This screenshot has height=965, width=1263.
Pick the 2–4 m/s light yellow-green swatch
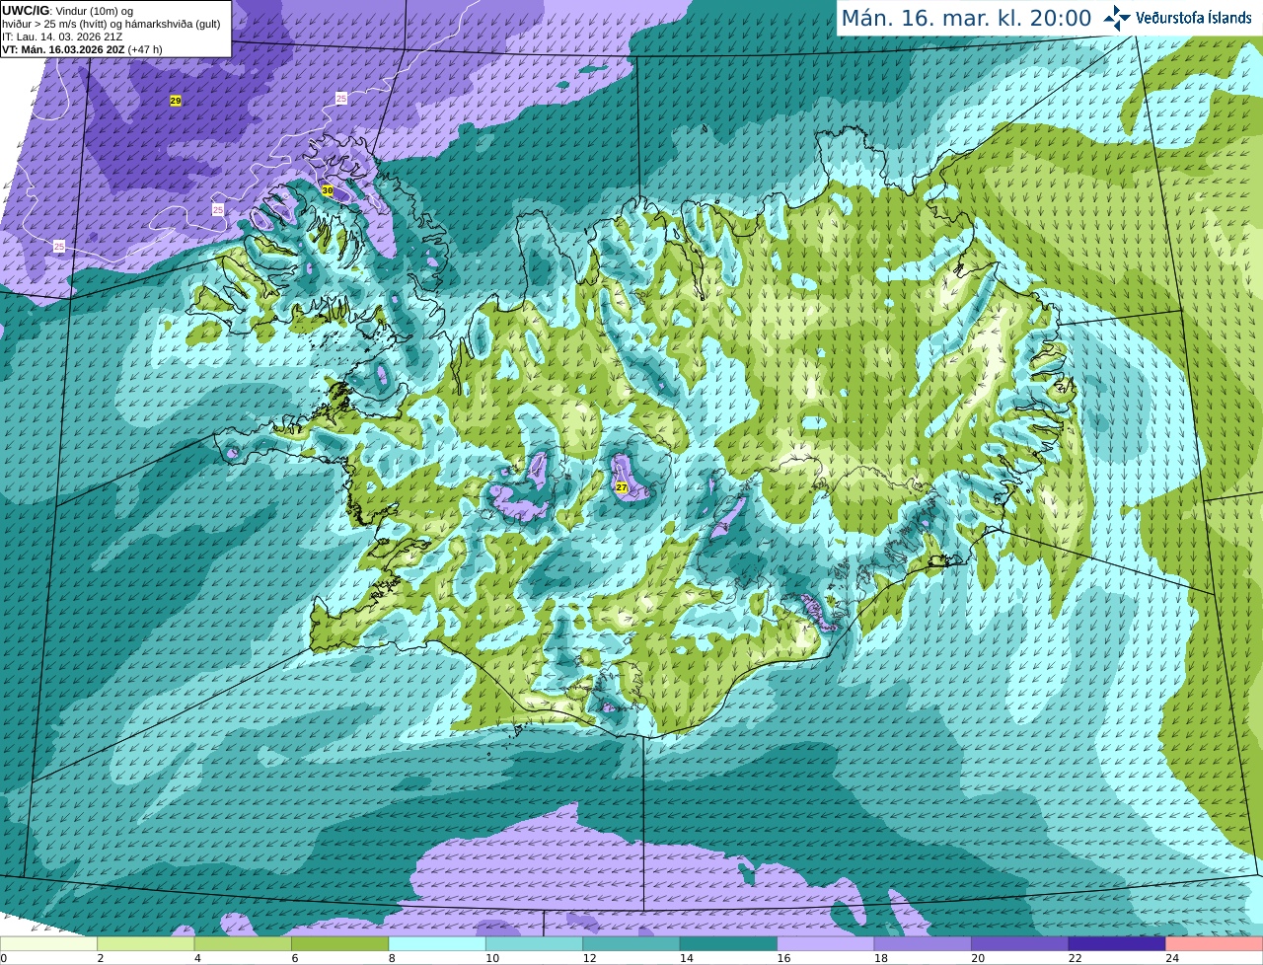(x=145, y=944)
